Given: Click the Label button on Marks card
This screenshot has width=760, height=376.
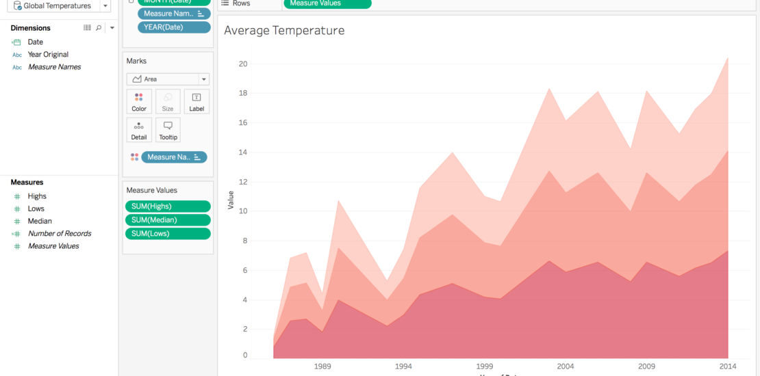Looking at the screenshot, I should click(197, 102).
